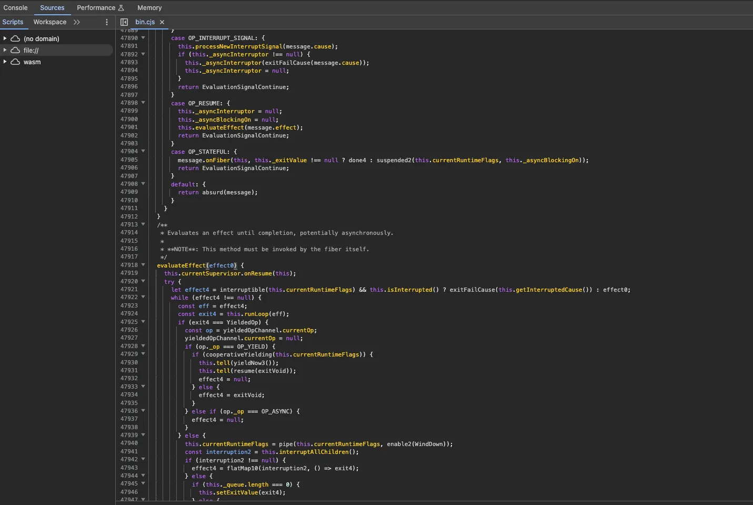Screen dimensions: 753x505
Task: Expand the wasm tree entry
Action: click(5, 62)
